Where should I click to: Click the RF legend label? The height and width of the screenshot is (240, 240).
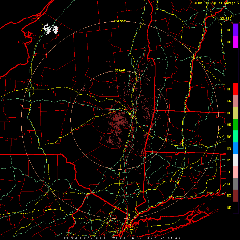click(229, 30)
